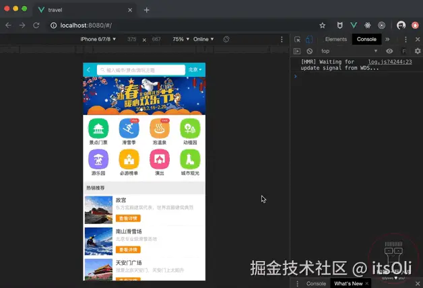This screenshot has width=423, height=288.
Task: Select the drawer Console tab
Action: 316,283
